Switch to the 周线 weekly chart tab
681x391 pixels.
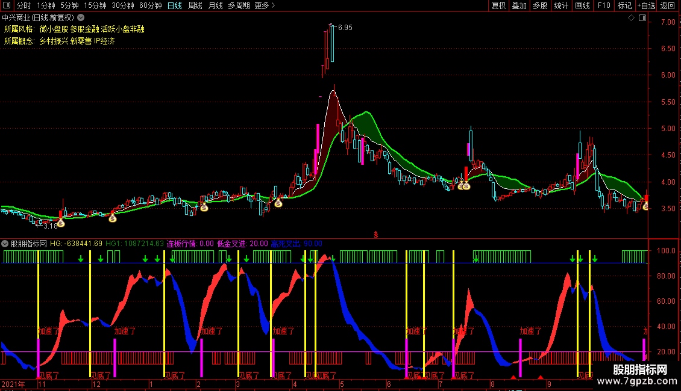click(x=195, y=6)
